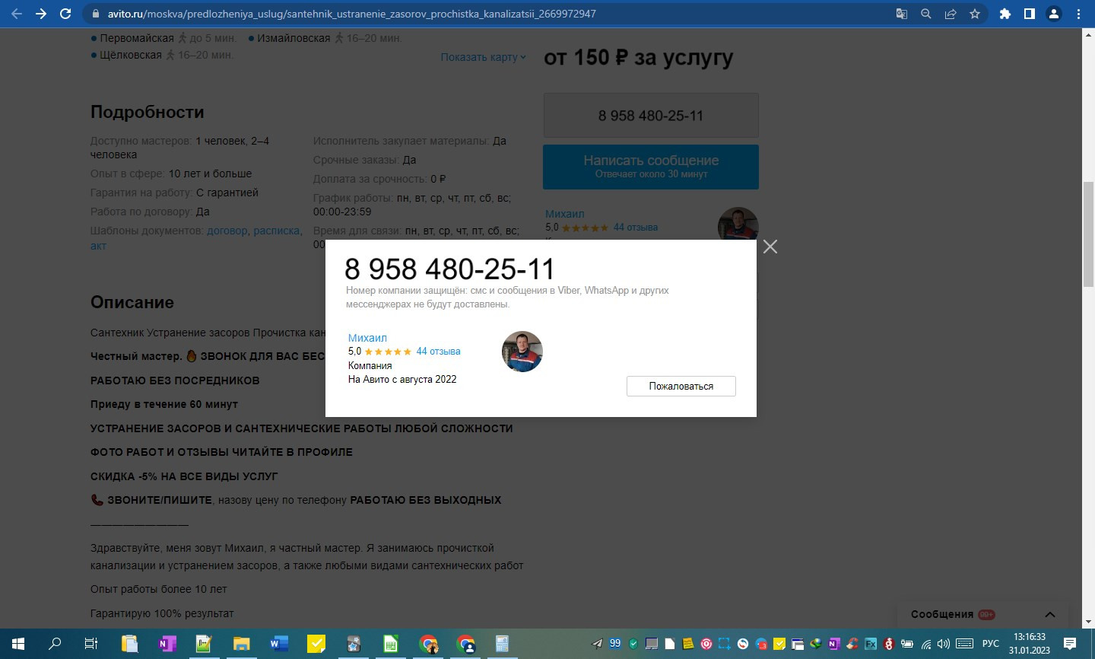
Task: Open LibreOffice Calc from taskbar
Action: point(390,644)
